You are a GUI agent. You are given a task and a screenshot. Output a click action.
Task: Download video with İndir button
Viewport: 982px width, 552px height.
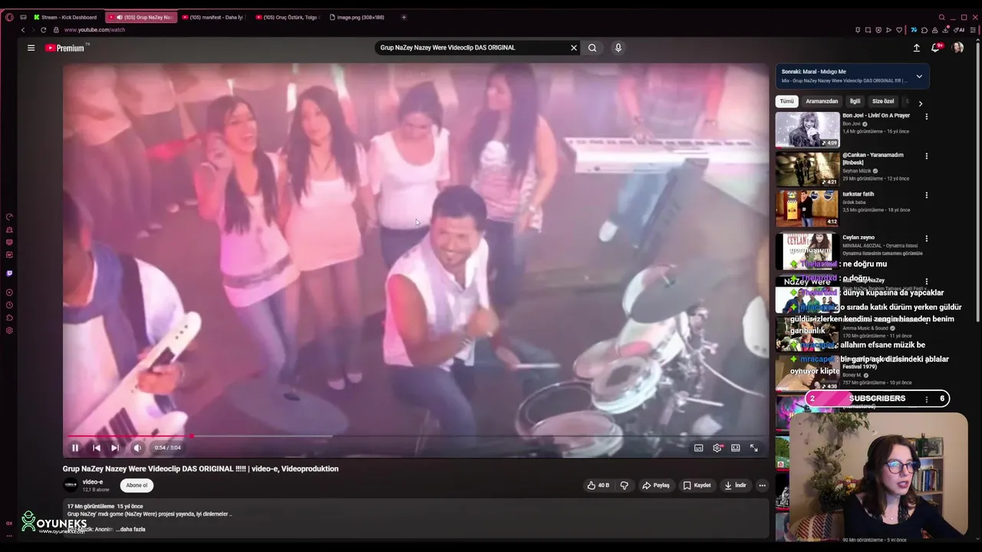735,485
